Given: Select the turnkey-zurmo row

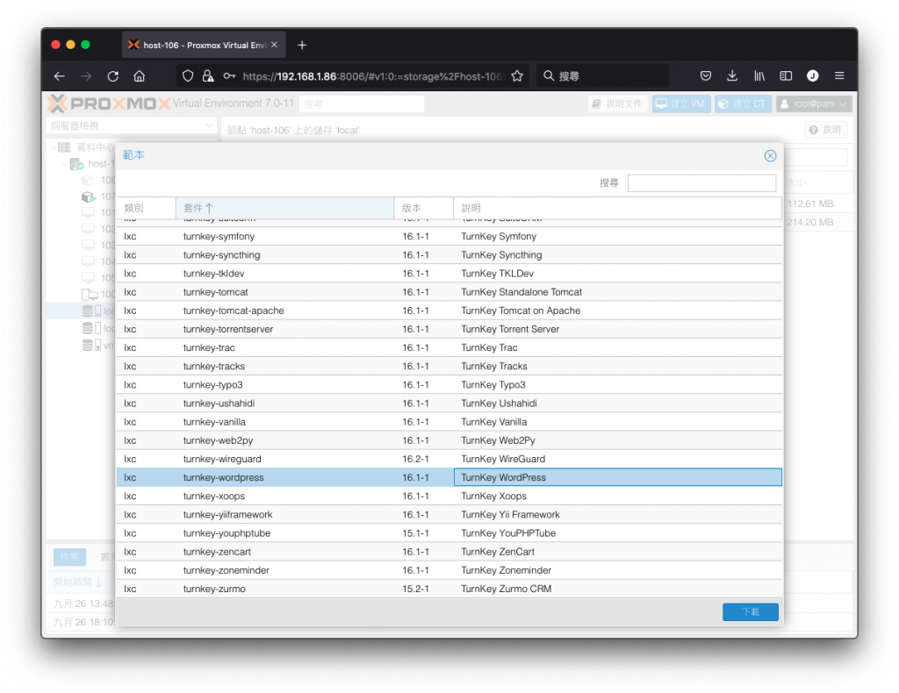Looking at the screenshot, I should pyautogui.click(x=449, y=589).
